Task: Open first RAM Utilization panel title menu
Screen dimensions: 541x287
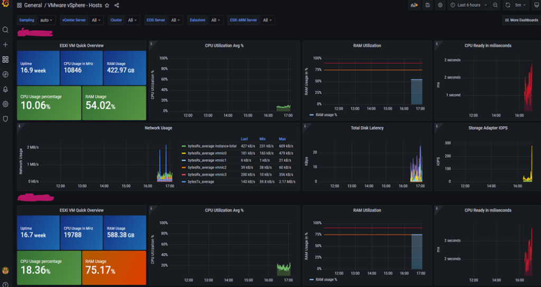Action: (x=367, y=45)
